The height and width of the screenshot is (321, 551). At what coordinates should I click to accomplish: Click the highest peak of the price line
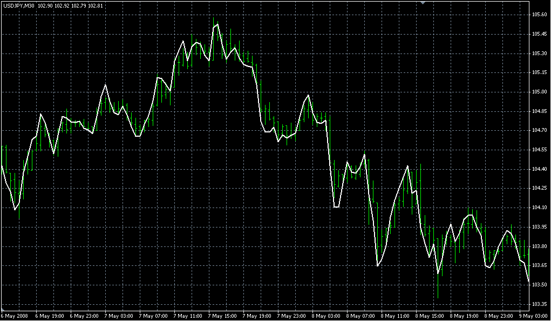point(217,24)
